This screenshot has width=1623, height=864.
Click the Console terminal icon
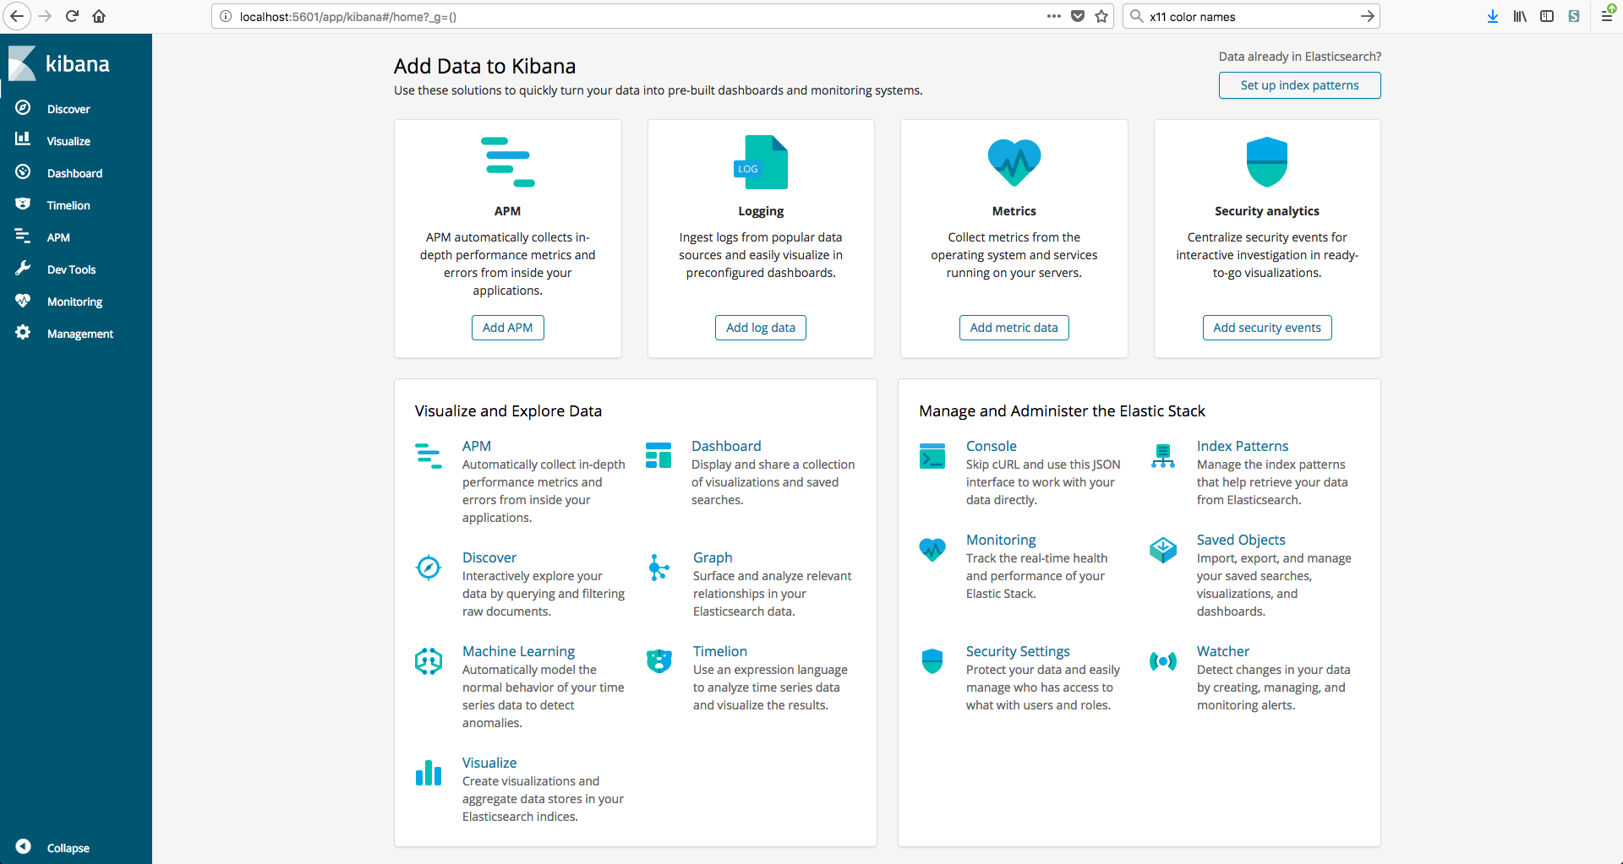pyautogui.click(x=932, y=455)
